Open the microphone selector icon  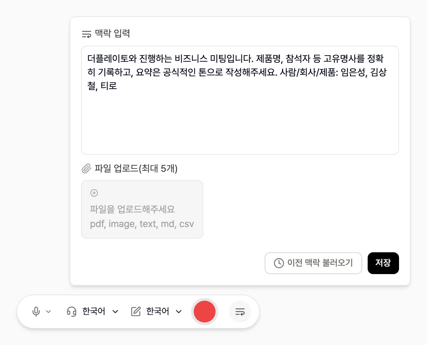point(36,312)
